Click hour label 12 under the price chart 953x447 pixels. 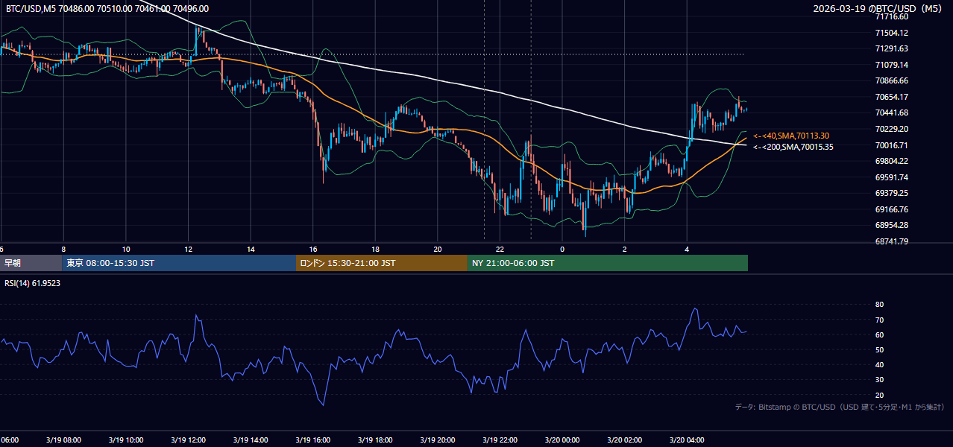coord(188,250)
